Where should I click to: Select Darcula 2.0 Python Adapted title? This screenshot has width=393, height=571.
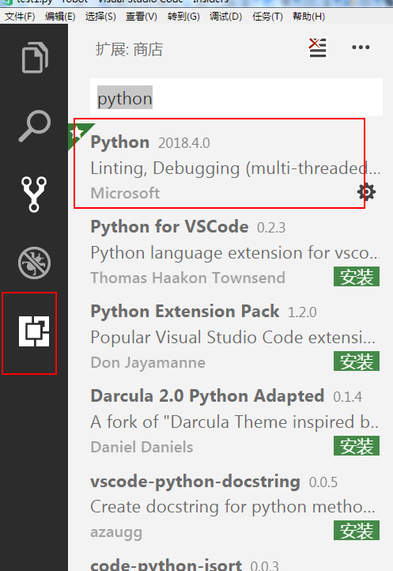click(x=207, y=396)
